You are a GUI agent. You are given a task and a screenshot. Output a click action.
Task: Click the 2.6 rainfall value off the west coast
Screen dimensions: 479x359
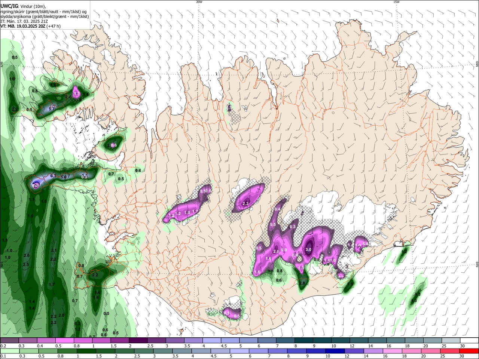tap(27, 256)
